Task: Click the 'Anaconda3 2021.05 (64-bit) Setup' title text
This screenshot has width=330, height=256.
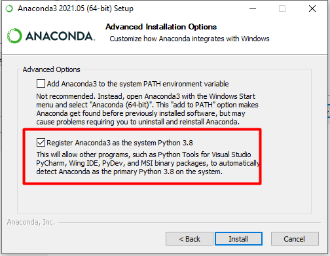Action: [x=75, y=9]
